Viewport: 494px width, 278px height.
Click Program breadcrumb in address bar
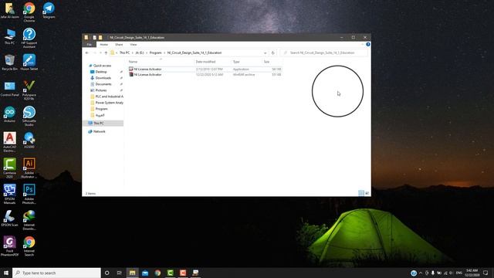155,53
